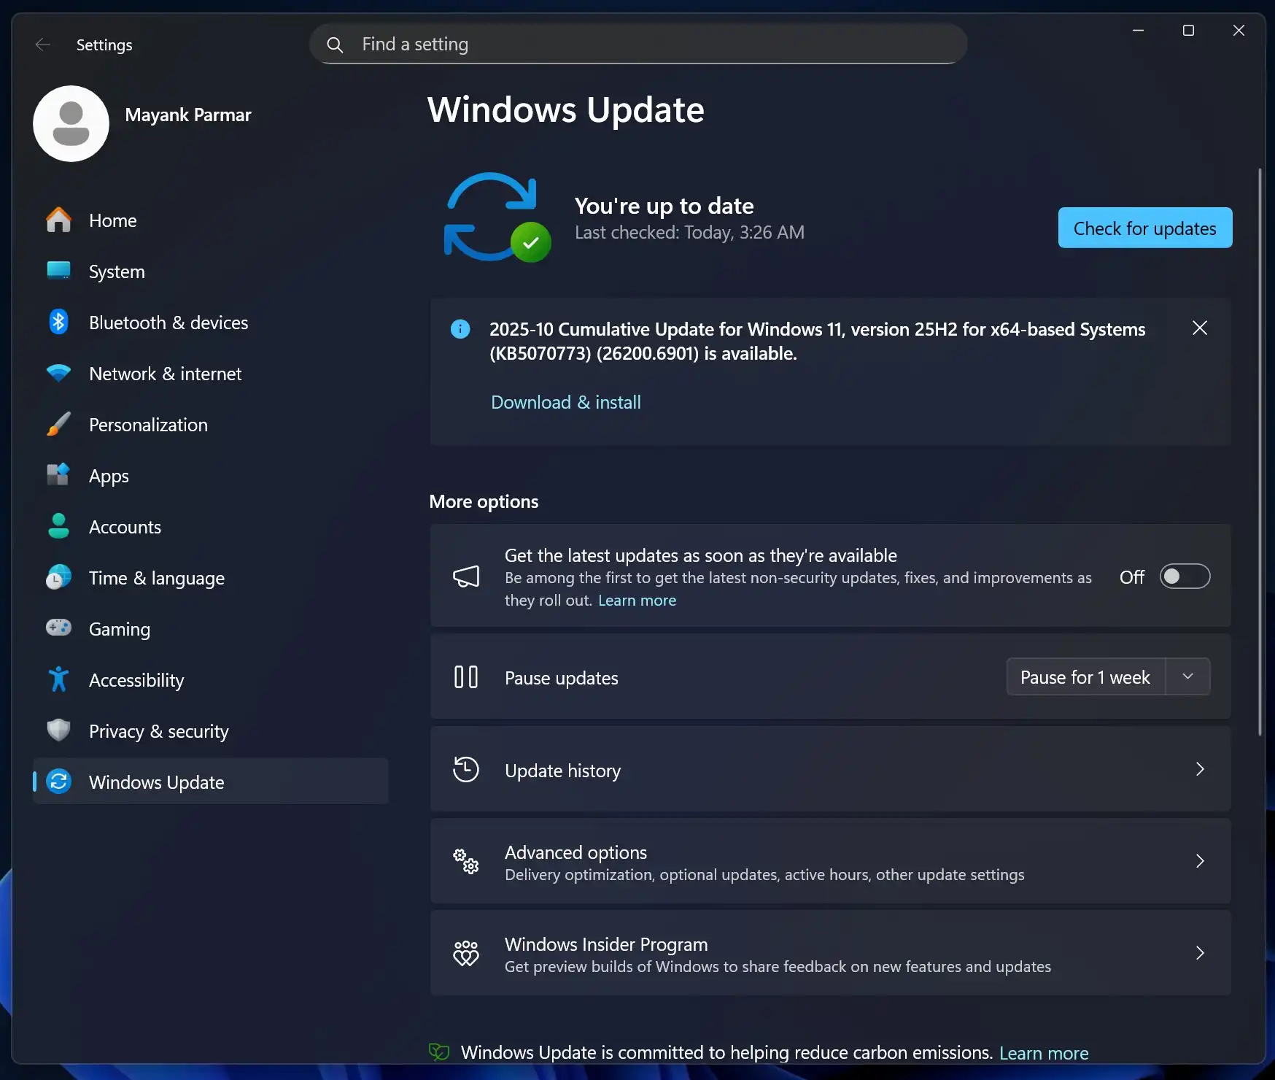Click the Accessibility figure icon
Viewport: 1275px width, 1080px height.
pos(58,679)
